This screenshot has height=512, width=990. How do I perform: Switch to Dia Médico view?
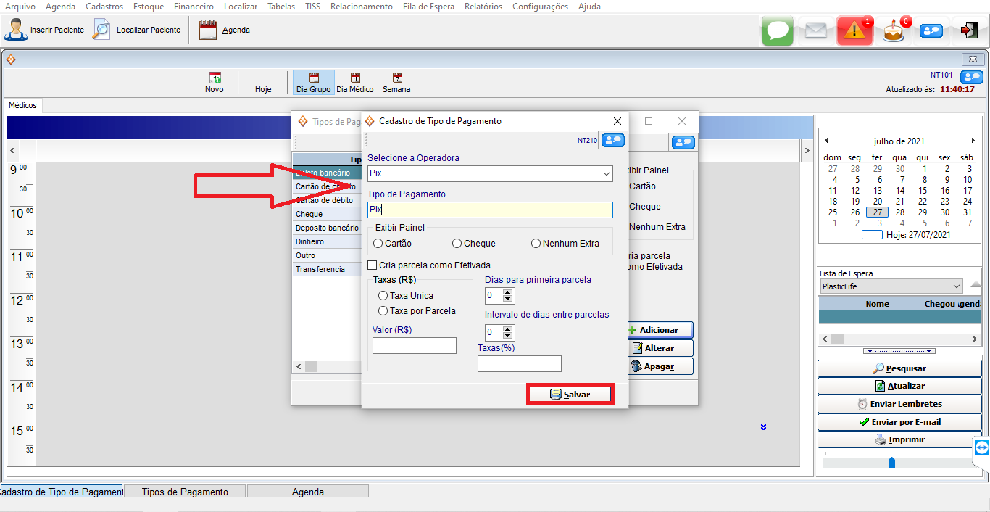tap(355, 83)
